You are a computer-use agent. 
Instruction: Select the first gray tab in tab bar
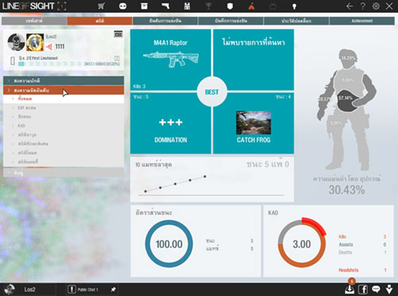[x=34, y=21]
